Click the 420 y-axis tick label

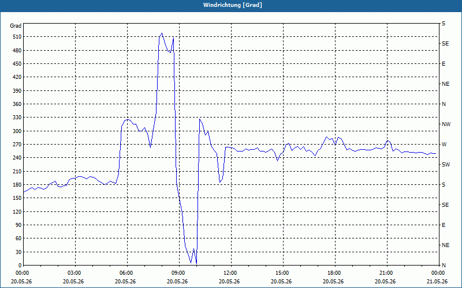click(17, 77)
